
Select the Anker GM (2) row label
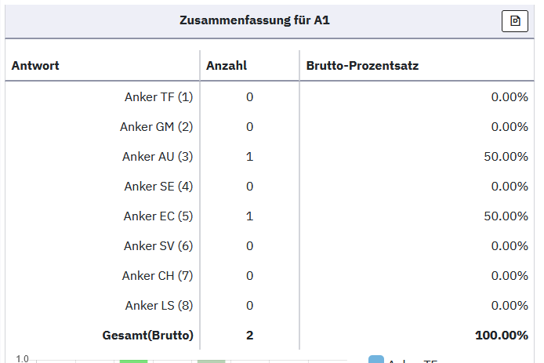(156, 127)
